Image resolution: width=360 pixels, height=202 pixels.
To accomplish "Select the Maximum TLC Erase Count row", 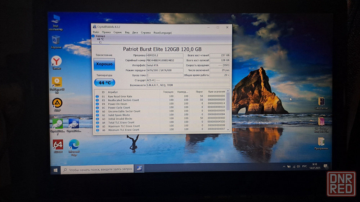I will pos(161,126).
